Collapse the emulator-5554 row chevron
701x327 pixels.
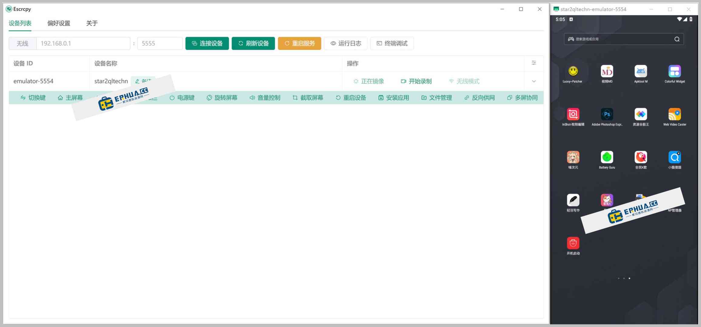pos(534,81)
